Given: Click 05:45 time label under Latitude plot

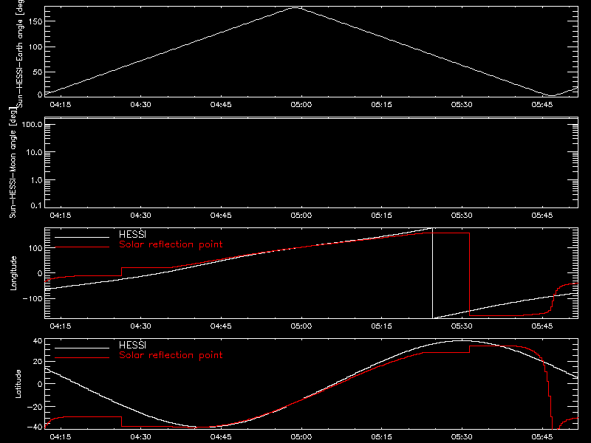Looking at the screenshot, I should click(x=542, y=436).
